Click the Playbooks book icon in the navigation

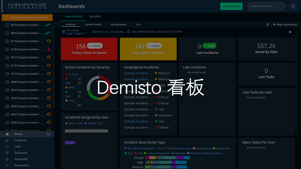tap(7, 159)
